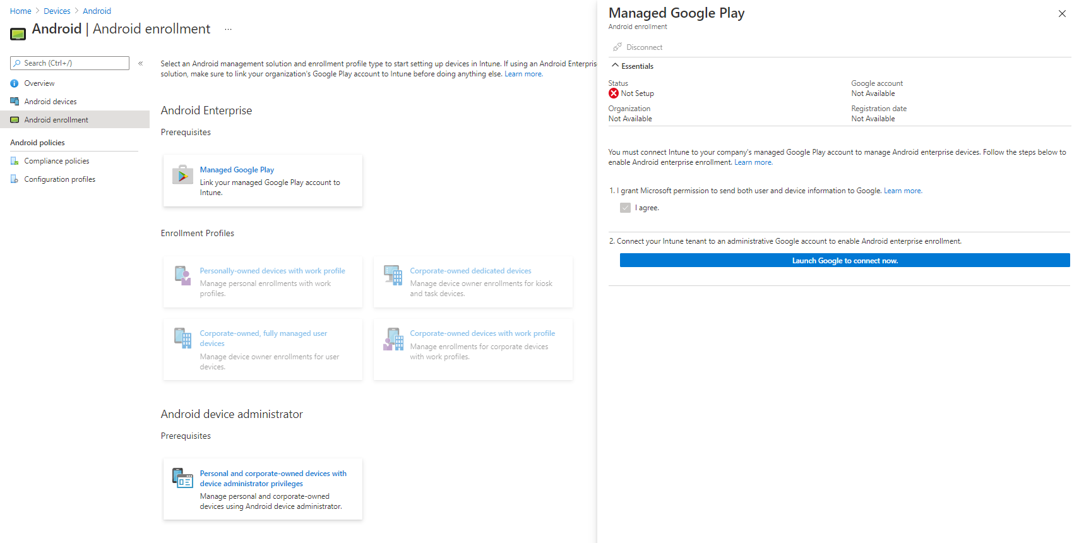The image size is (1079, 543).
Task: Click the Overview info icon in sidebar
Action: tap(15, 83)
